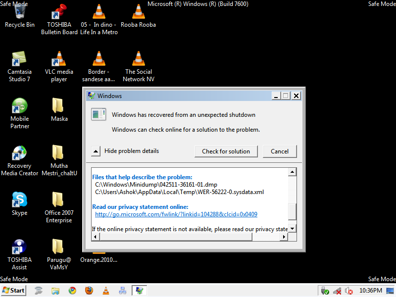The height and width of the screenshot is (297, 396).
Task: Select the Mutha Mestri_chaItU folder
Action: (x=59, y=160)
